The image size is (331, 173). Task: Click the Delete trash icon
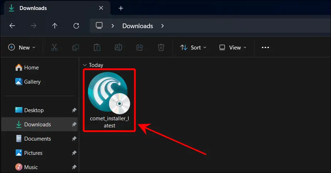(x=161, y=47)
